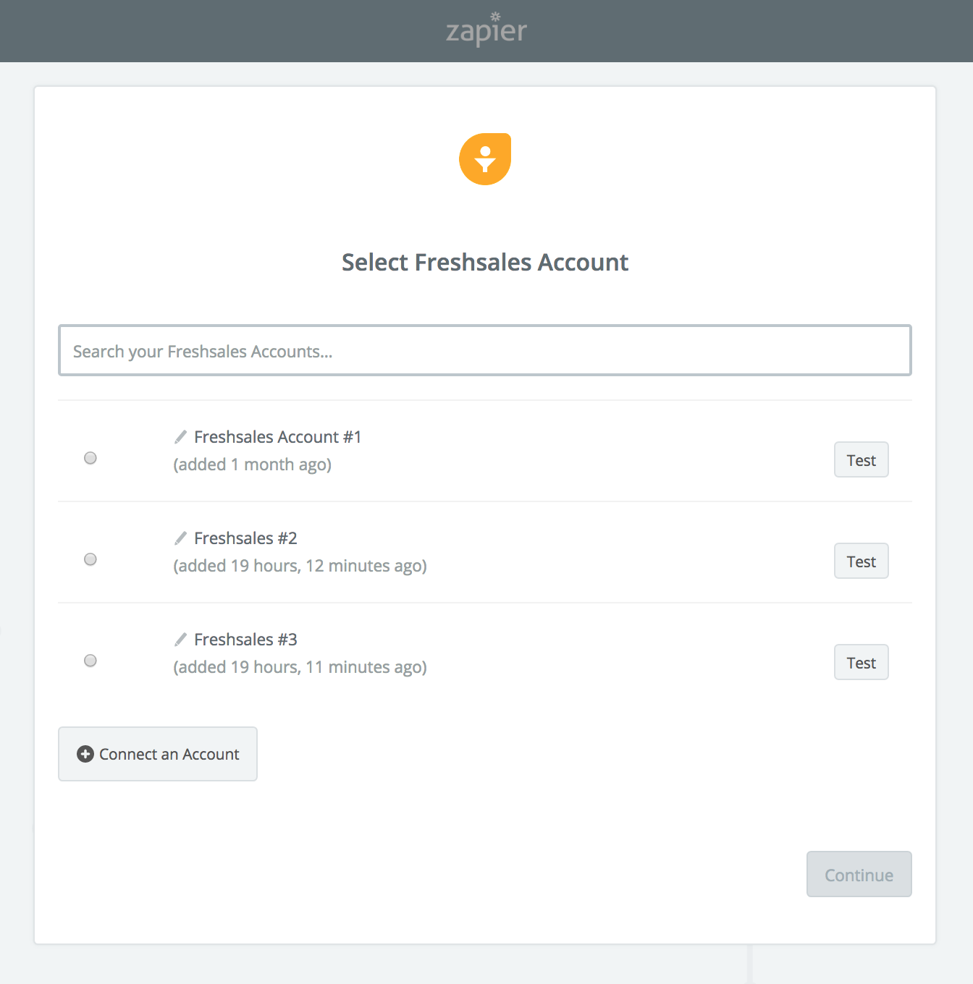This screenshot has width=973, height=984.
Task: Click the Zapier logo in header
Action: (x=486, y=30)
